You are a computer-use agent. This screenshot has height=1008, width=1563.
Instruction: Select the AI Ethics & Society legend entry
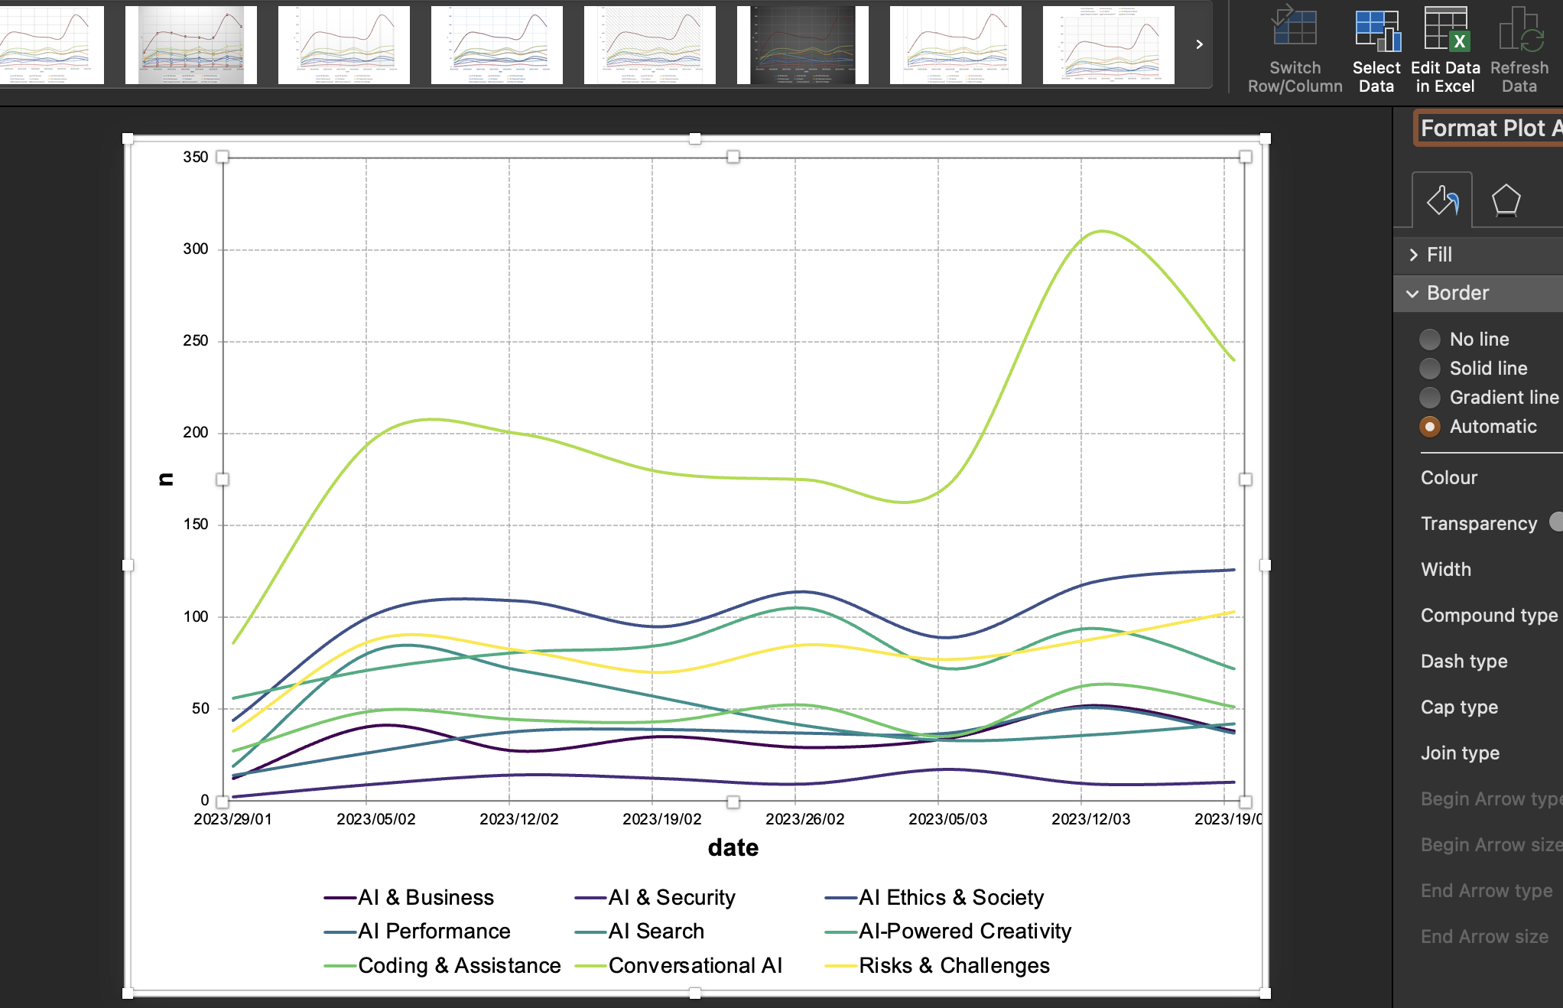point(934,897)
